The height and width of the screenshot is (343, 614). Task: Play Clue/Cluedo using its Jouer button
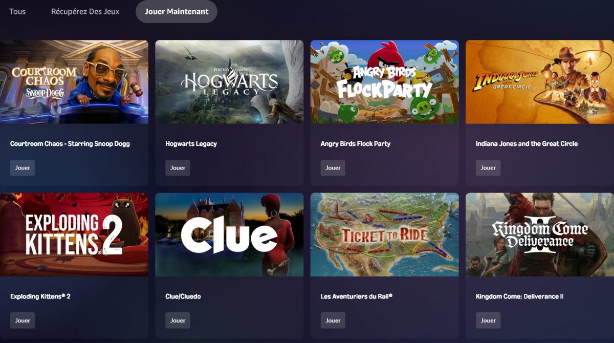pyautogui.click(x=178, y=320)
